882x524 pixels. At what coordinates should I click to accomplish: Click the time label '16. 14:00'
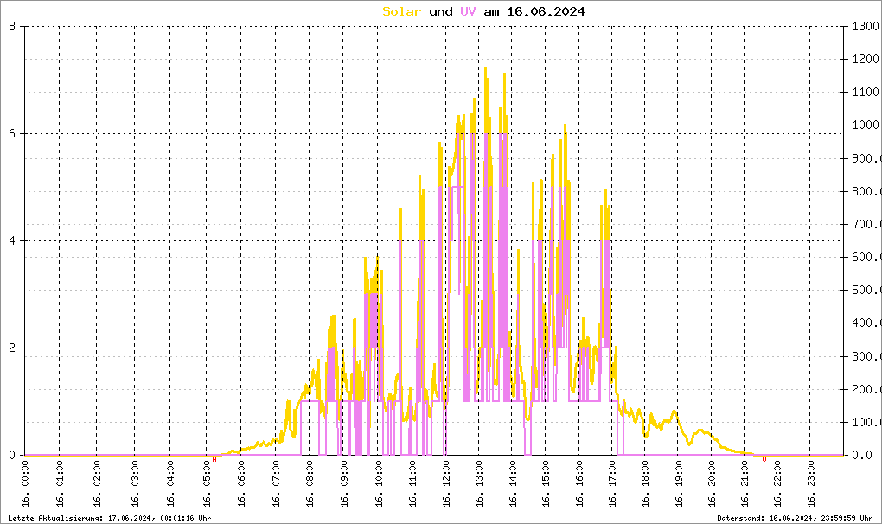point(513,483)
